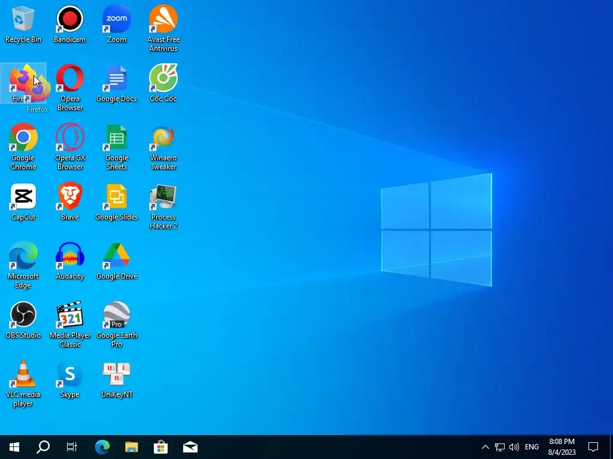Image resolution: width=613 pixels, height=459 pixels.
Task: Open the Windows Start menu
Action: pyautogui.click(x=14, y=447)
